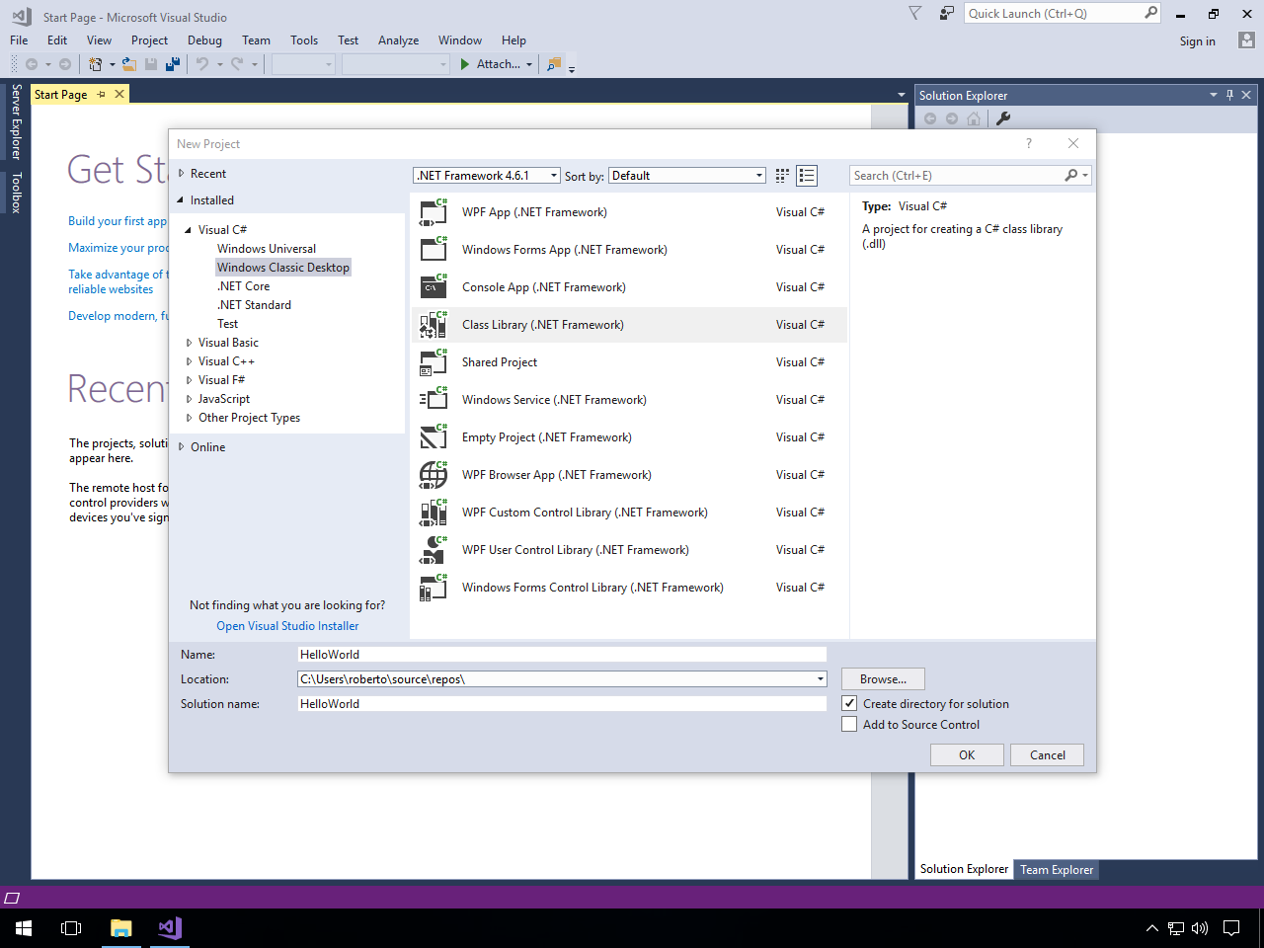Collapse the Visual C# tree node

(x=189, y=230)
